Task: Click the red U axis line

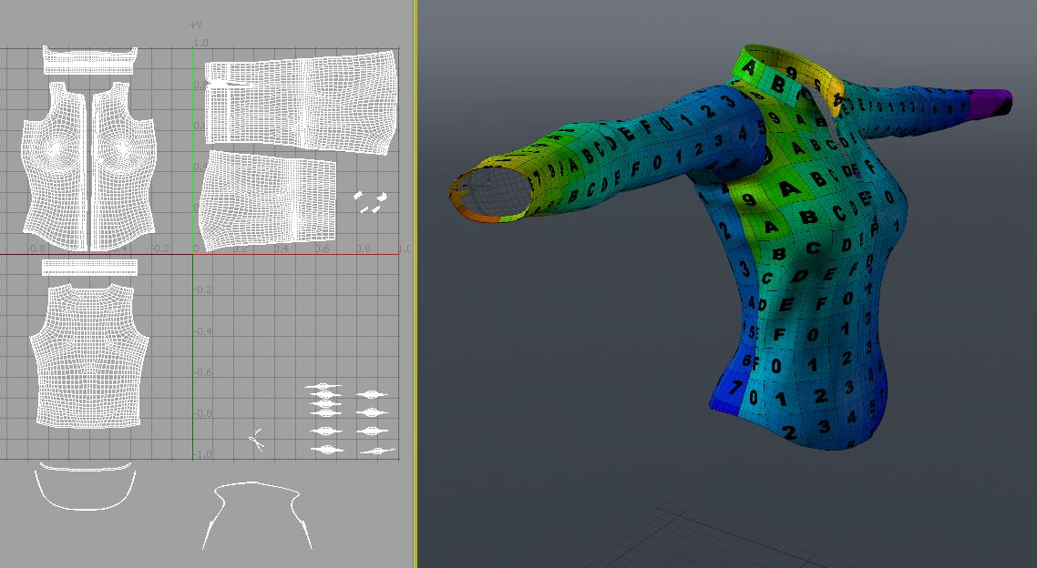Action: pos(292,254)
